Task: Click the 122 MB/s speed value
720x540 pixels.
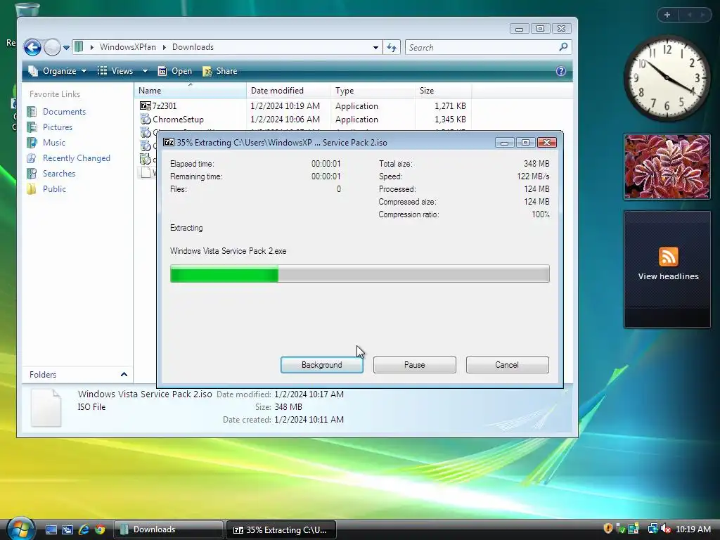Action: (x=533, y=176)
